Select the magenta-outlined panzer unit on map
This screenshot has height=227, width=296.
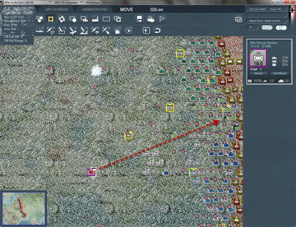[x=91, y=172]
